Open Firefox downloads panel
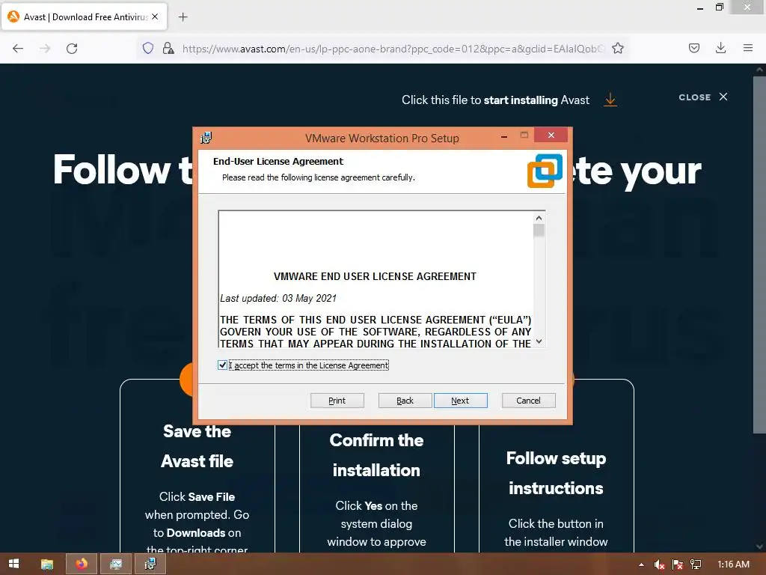 (x=720, y=48)
